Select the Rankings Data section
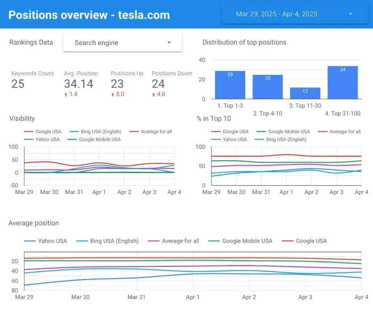This screenshot has height=317, width=373. (30, 42)
